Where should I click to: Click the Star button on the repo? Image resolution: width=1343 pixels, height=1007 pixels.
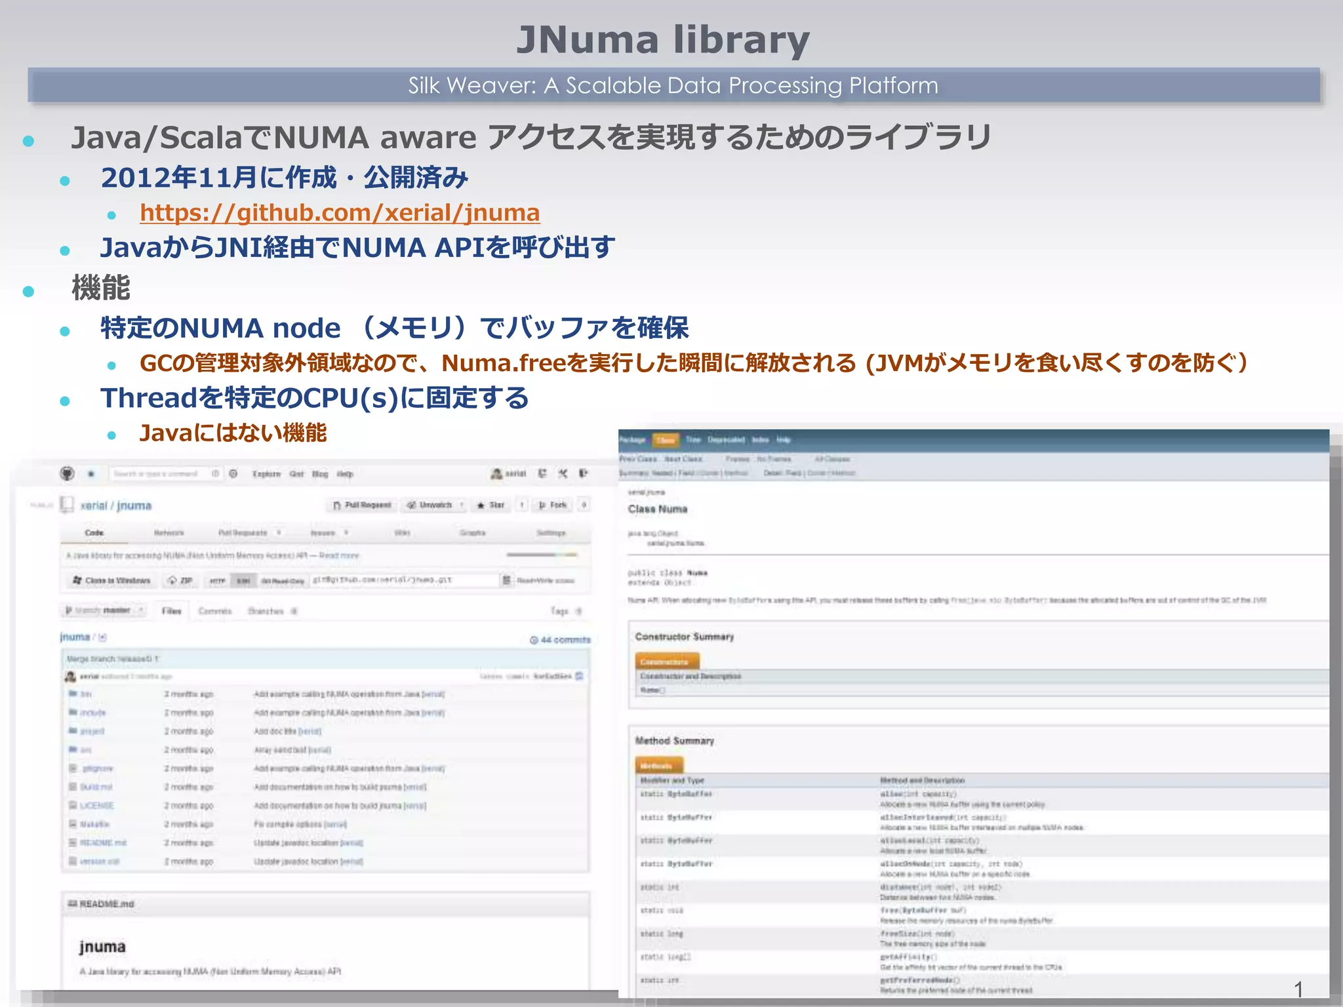click(491, 505)
